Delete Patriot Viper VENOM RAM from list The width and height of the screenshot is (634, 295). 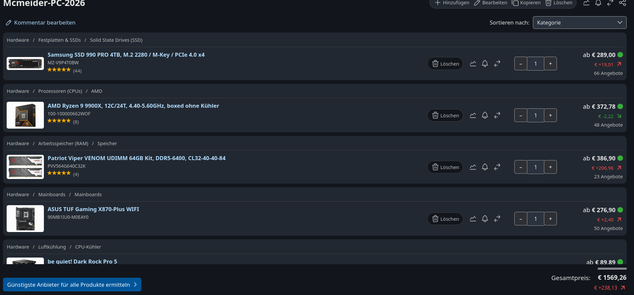pyautogui.click(x=445, y=167)
